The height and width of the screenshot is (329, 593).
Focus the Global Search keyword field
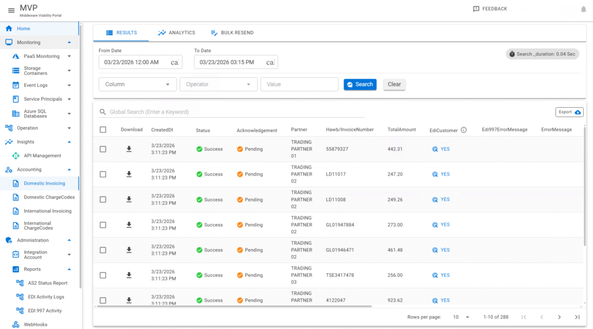point(232,112)
